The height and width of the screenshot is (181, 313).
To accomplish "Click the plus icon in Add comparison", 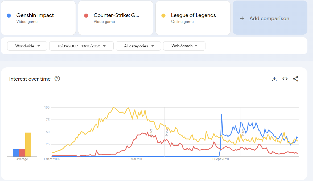I will tap(242, 18).
